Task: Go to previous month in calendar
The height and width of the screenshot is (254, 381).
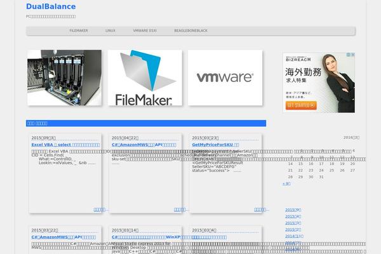Action: (x=286, y=184)
